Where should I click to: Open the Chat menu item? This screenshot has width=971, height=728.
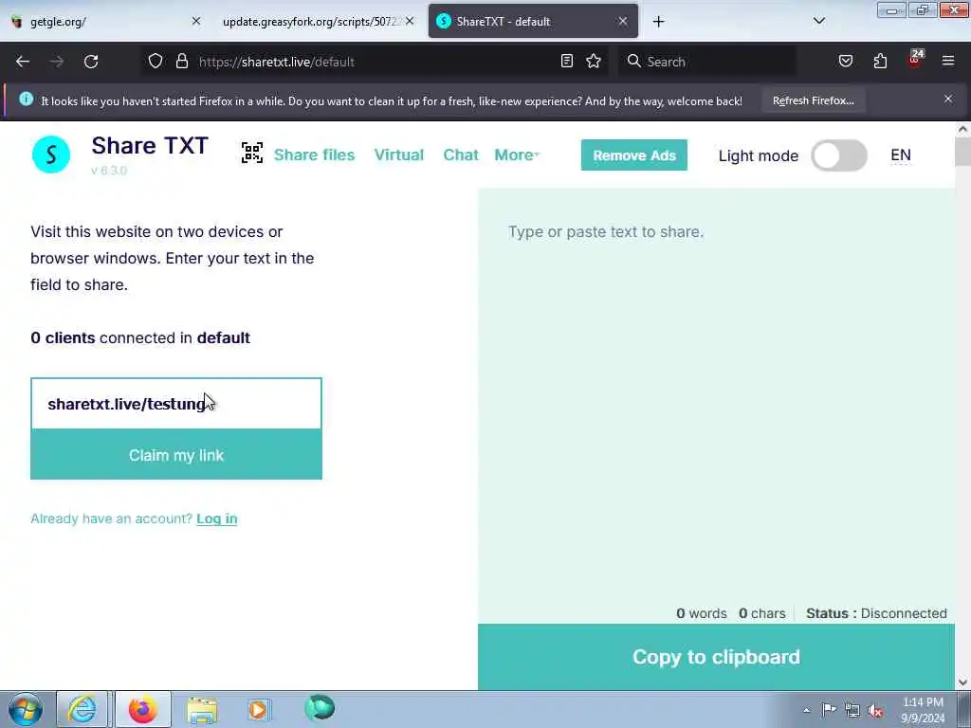pos(461,155)
